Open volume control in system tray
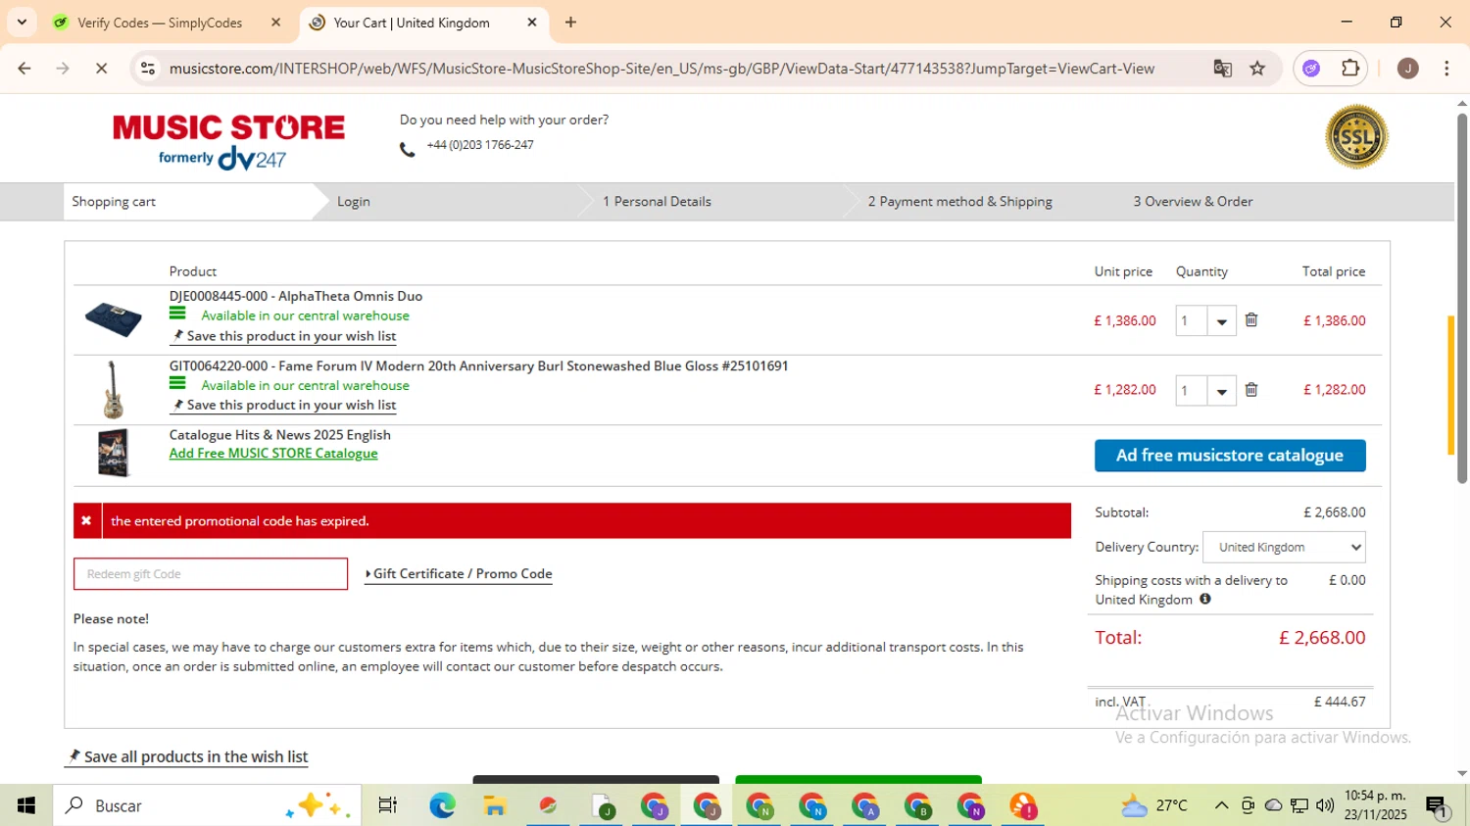This screenshot has width=1470, height=826. pos(1325,805)
